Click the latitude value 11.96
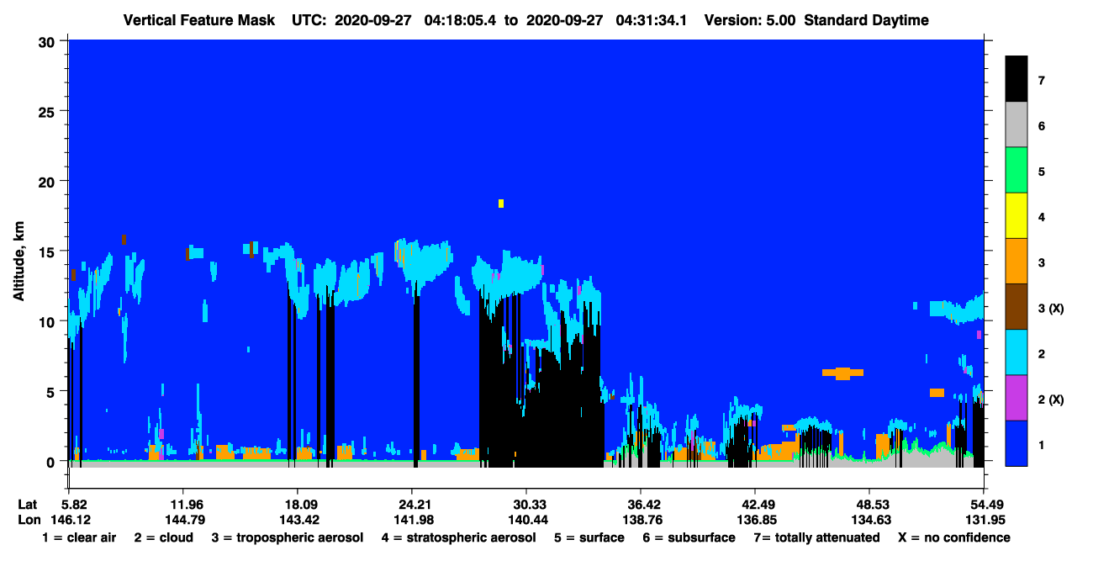The image size is (1093, 561). coord(183,505)
